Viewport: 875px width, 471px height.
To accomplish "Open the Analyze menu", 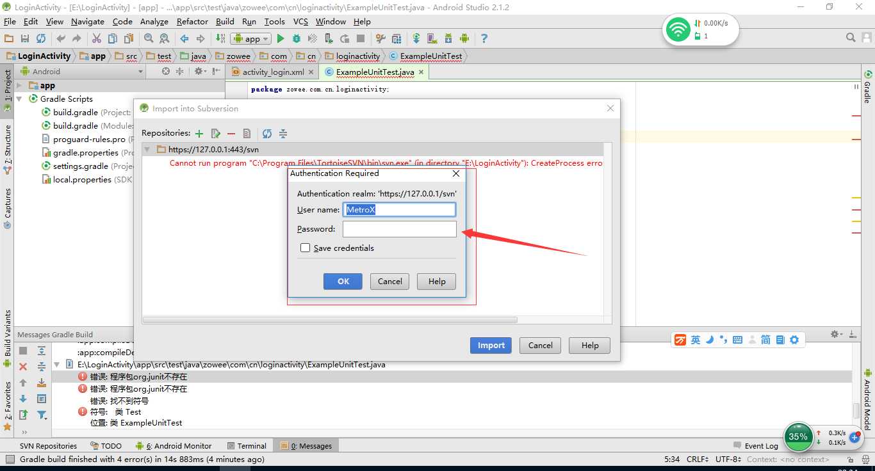I will (154, 21).
